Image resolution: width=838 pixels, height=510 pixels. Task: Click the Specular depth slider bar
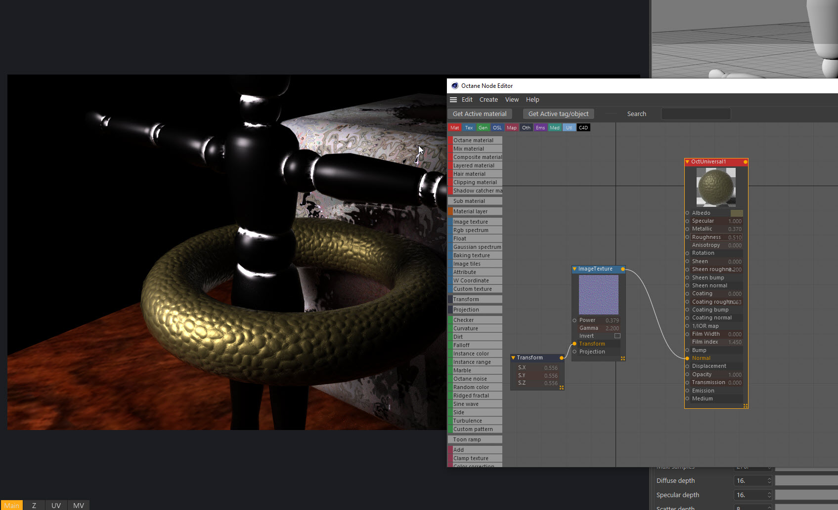click(806, 495)
